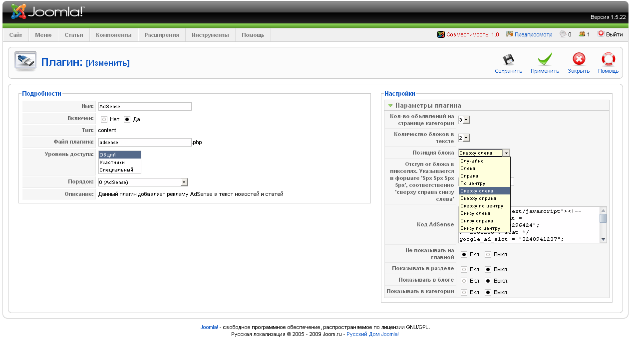The width and height of the screenshot is (630, 345).
Task: Open Help via the lifebuoy icon
Action: (x=608, y=59)
